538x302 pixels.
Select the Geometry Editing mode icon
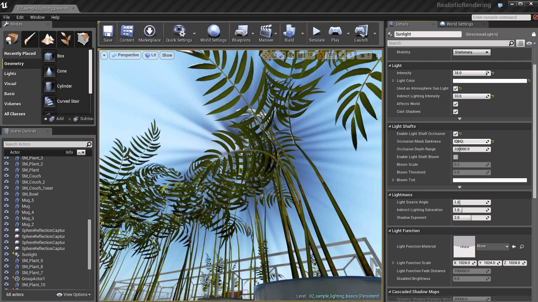83,39
